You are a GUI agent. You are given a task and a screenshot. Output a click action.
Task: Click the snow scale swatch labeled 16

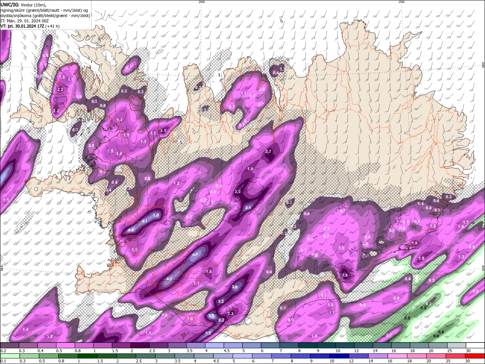coord(401,345)
